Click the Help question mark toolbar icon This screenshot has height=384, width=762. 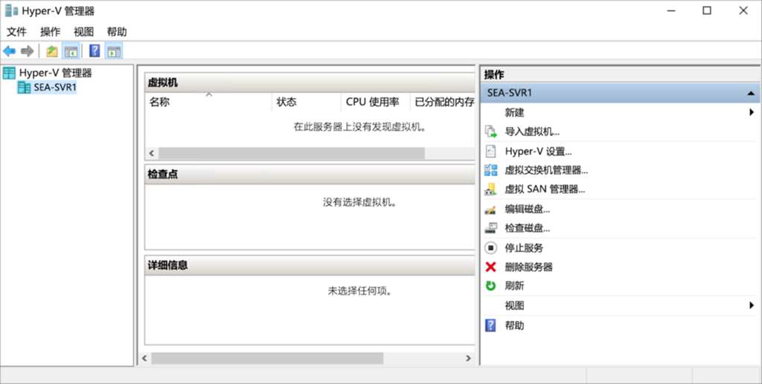(x=95, y=51)
